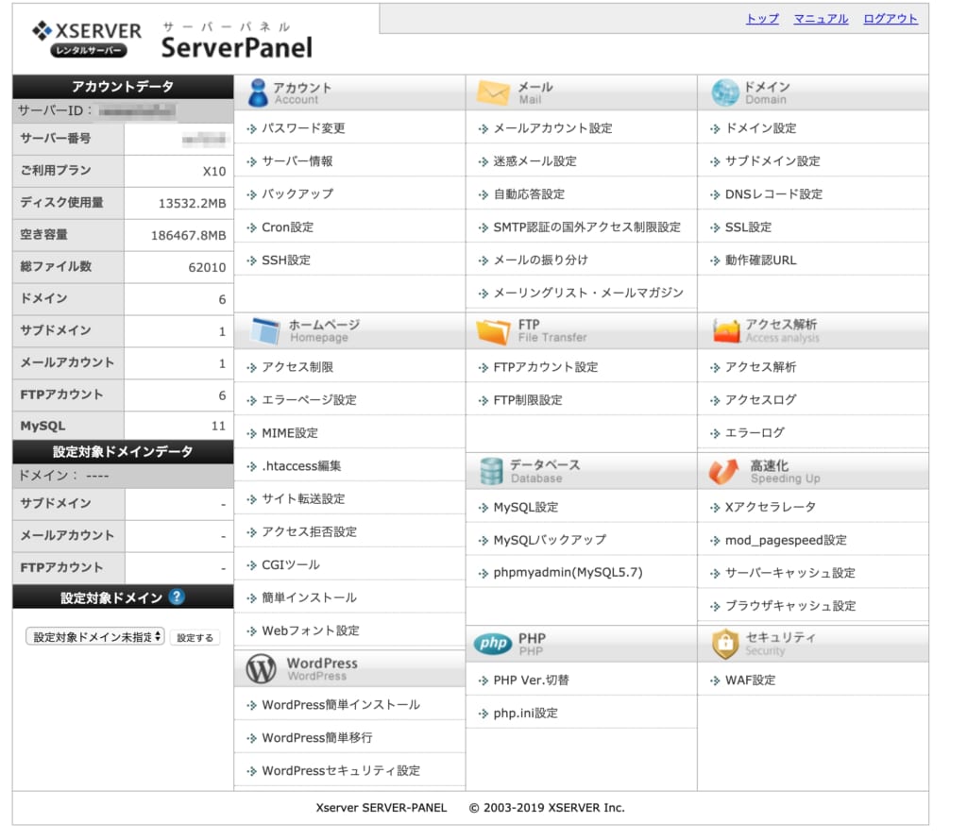Open Xアクセラレータ
The width and height of the screenshot is (967, 840).
point(771,507)
